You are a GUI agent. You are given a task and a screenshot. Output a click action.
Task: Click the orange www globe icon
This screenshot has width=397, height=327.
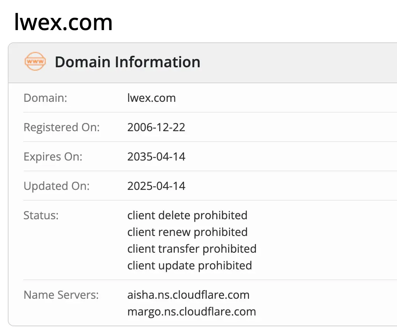click(35, 61)
